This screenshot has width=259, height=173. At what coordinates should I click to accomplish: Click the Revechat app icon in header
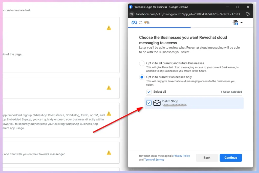coord(147,23)
